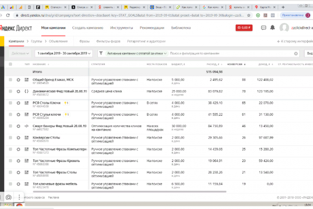The image size is (313, 209).
Task: Check the box for Динамическая Фид Новый 28.08.19
Action: pos(10,91)
